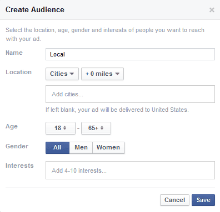This screenshot has width=220, height=212.
Task: Close the Create Audience dialog
Action: click(212, 10)
